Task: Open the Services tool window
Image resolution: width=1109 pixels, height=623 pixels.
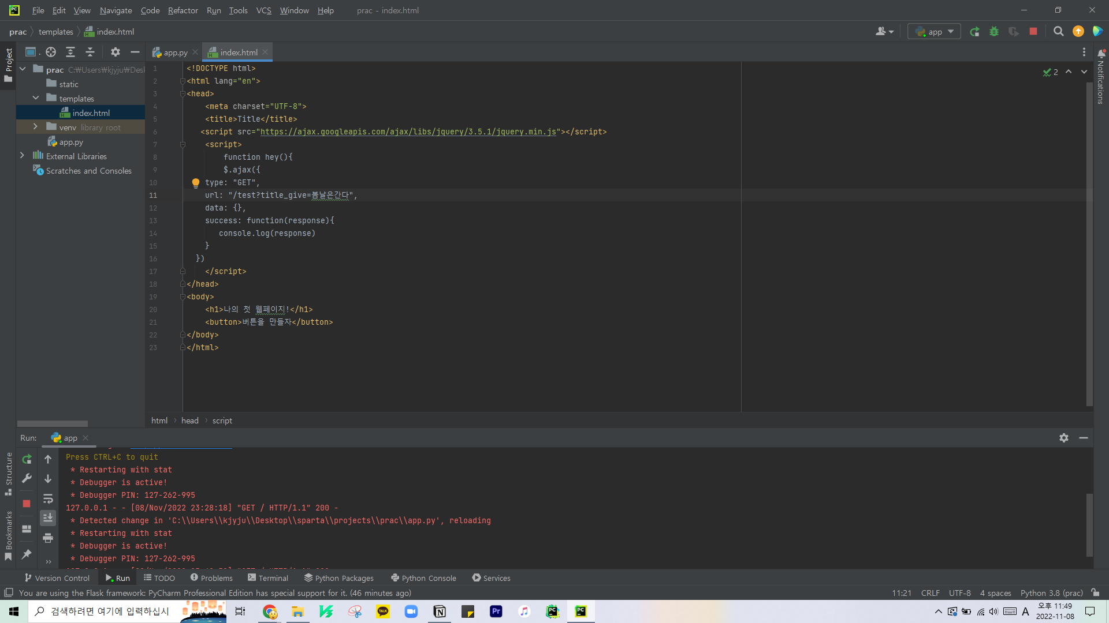Action: (491, 578)
